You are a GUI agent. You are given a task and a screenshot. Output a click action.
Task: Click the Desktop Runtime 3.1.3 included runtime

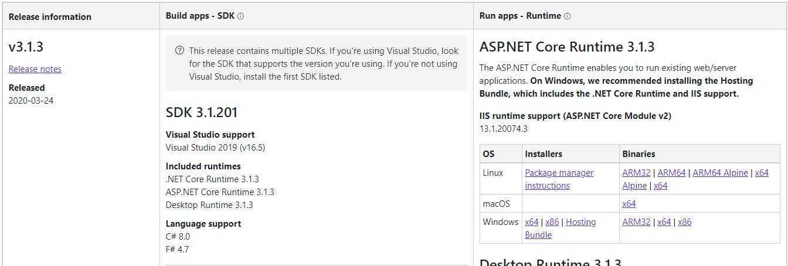pos(209,205)
